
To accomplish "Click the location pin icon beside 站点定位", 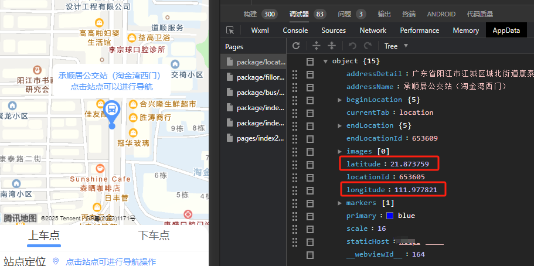I will 56,261.
